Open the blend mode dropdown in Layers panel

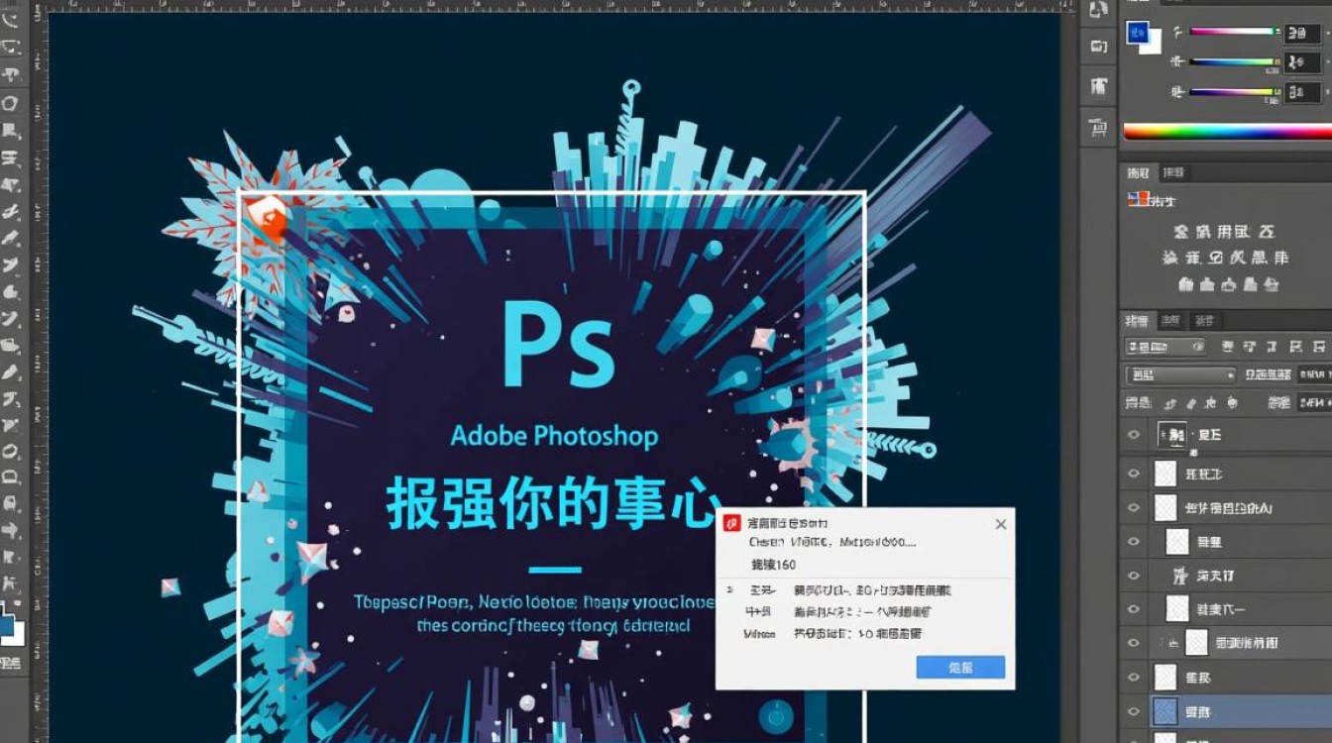[1181, 375]
